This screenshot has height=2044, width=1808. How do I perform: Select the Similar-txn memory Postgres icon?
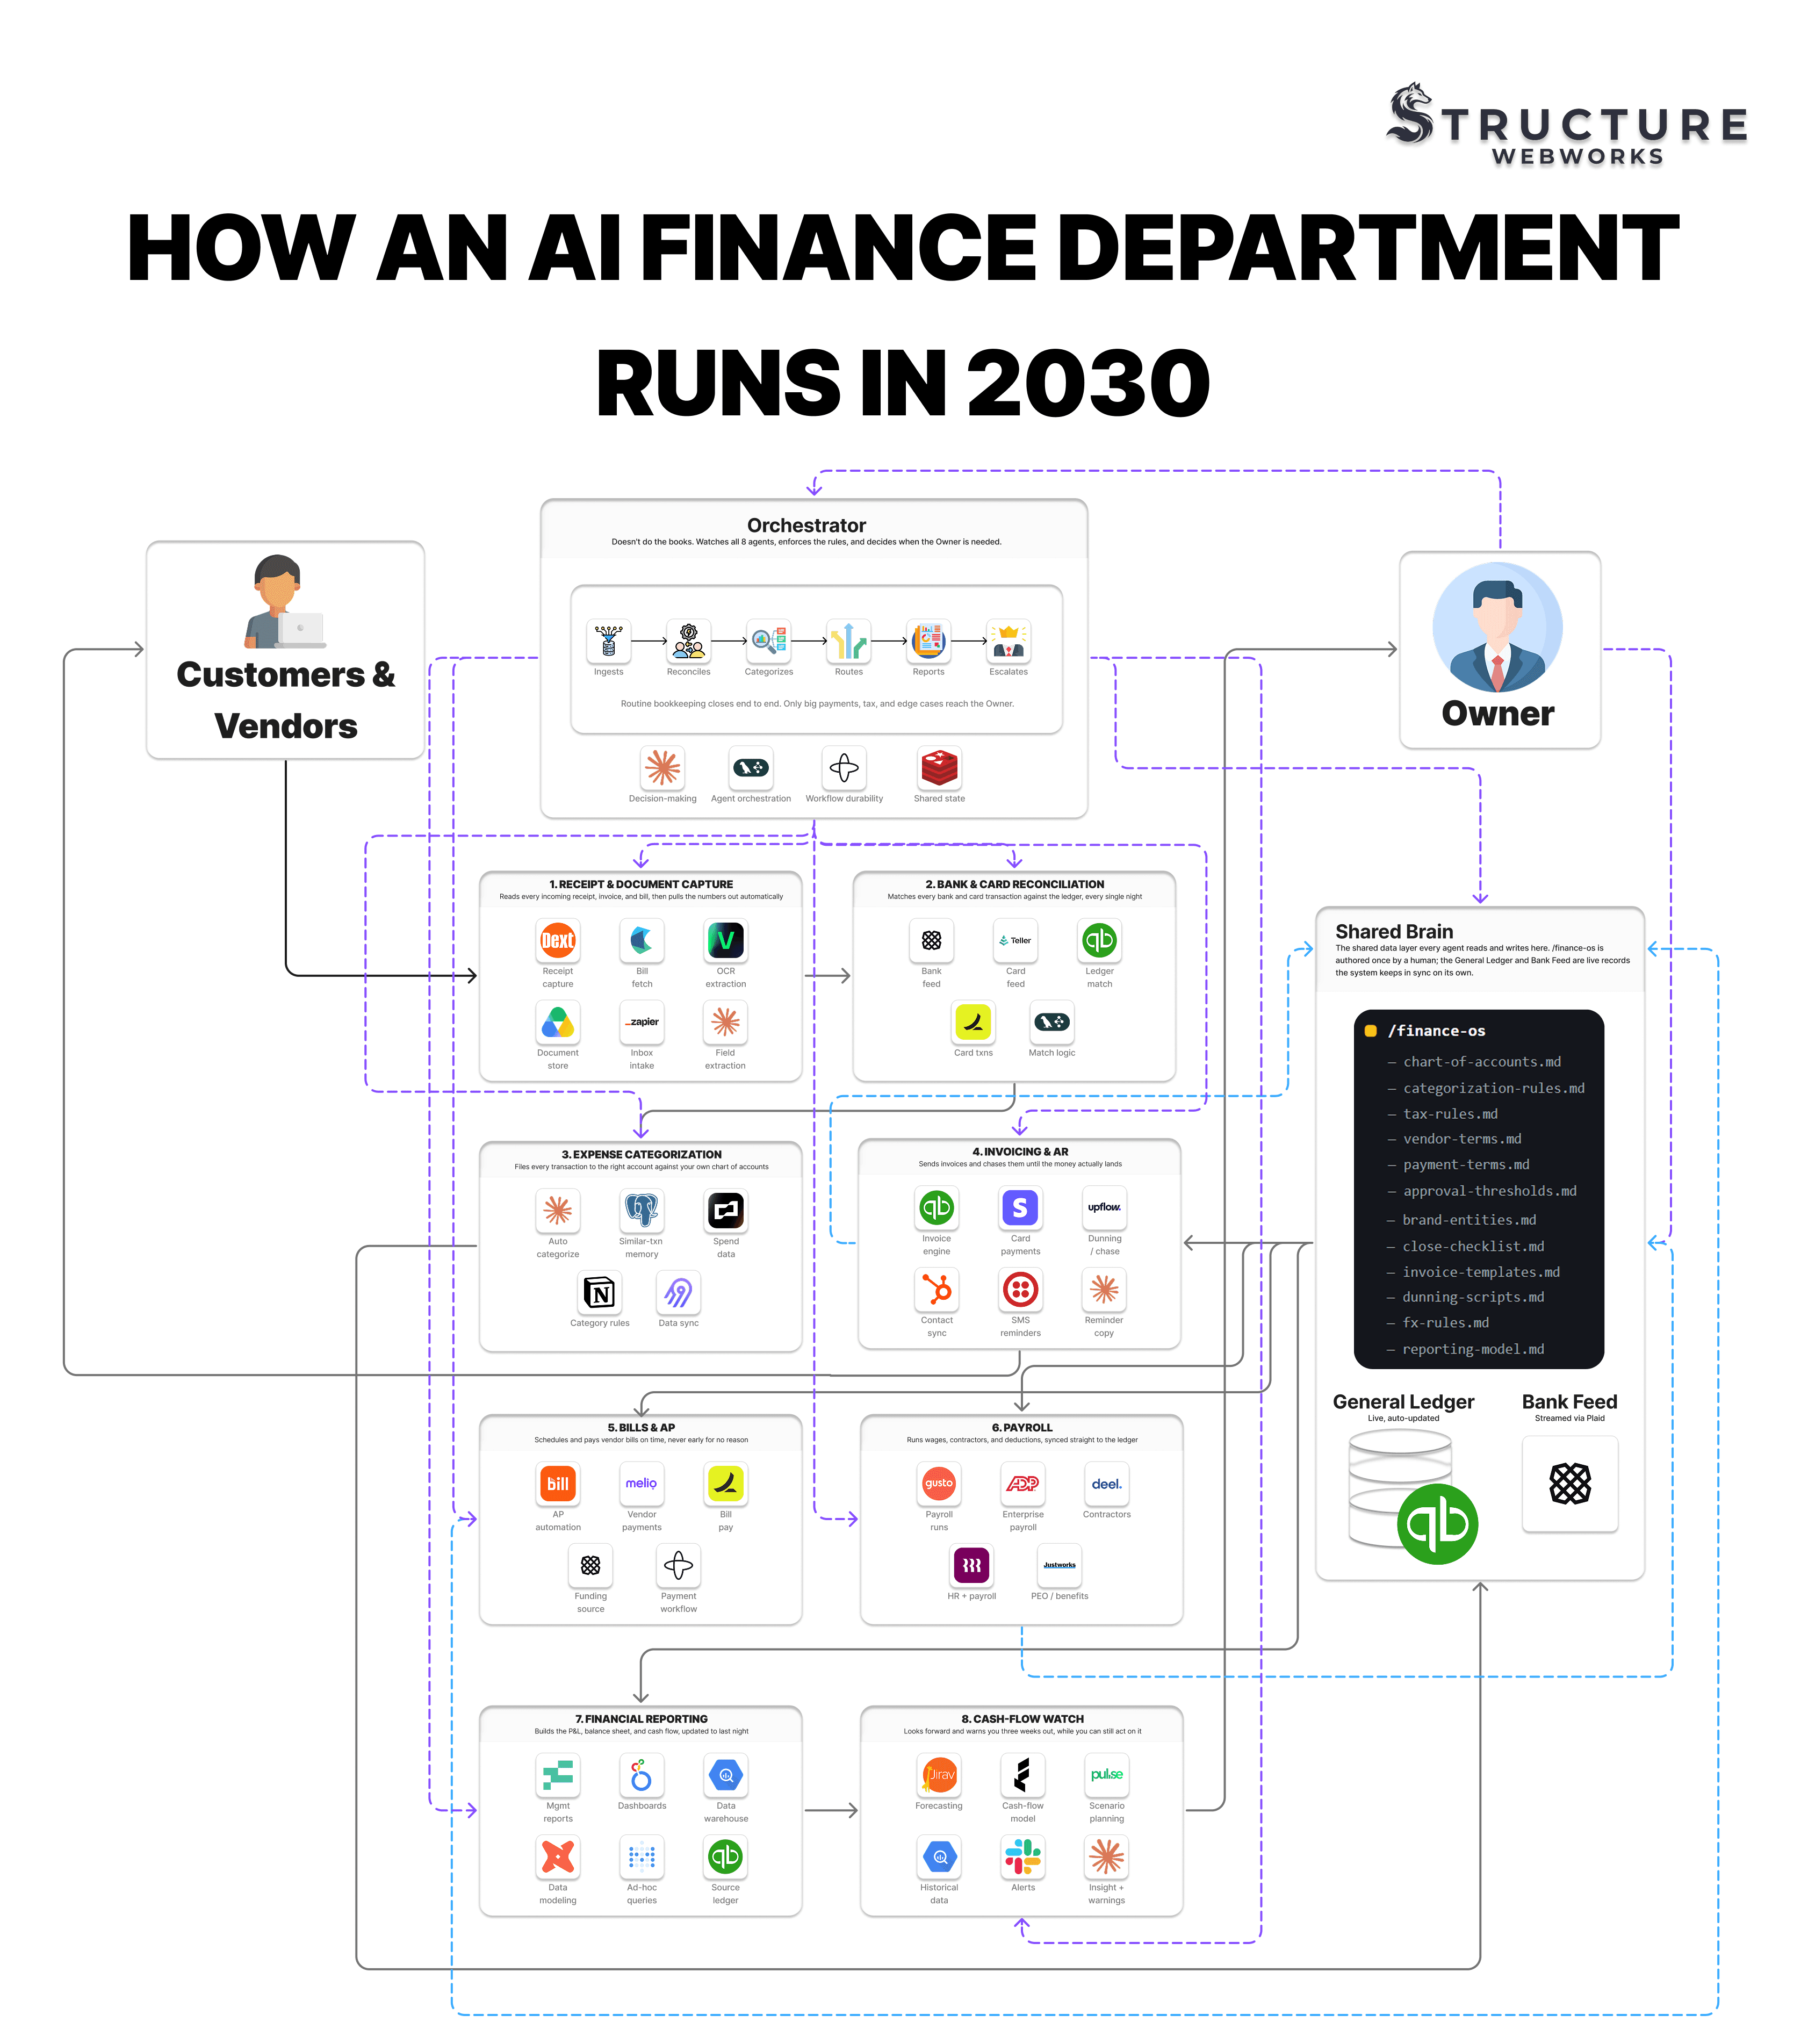[641, 1210]
